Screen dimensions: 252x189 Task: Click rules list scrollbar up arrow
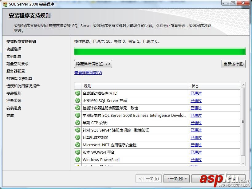coord(243,85)
